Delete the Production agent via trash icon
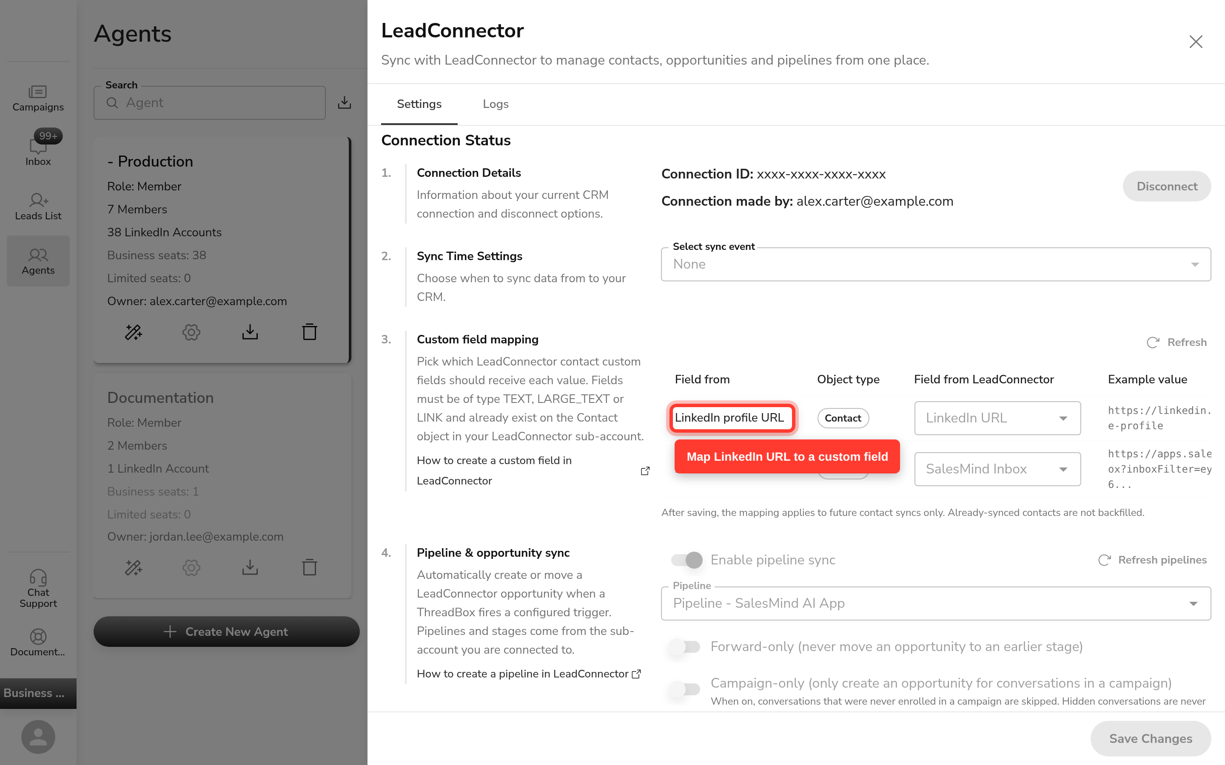This screenshot has height=765, width=1225. pyautogui.click(x=309, y=332)
